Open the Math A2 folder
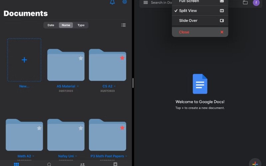Viewport: 266px width, 166px height. click(24, 135)
